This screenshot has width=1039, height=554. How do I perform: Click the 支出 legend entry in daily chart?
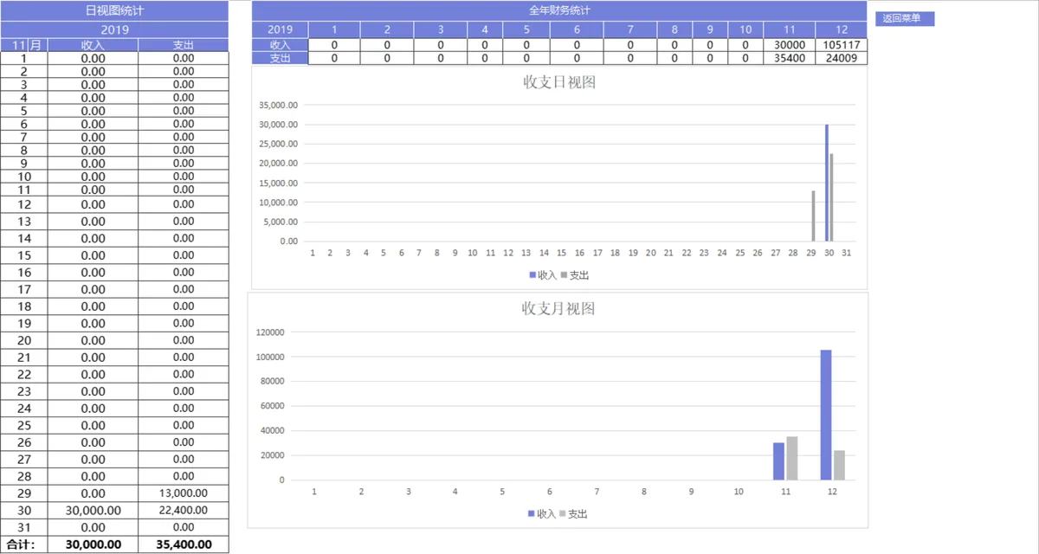coord(575,275)
